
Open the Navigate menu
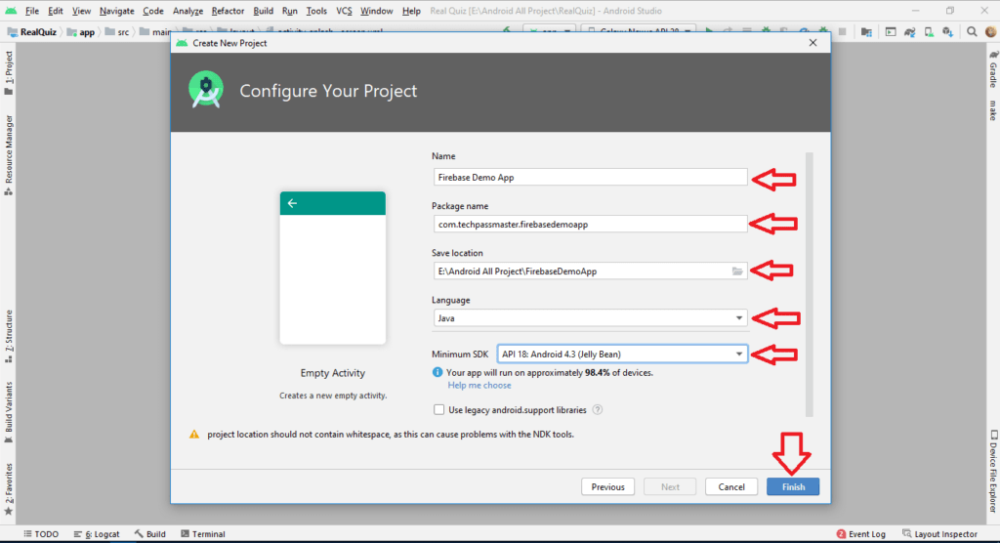click(x=117, y=11)
